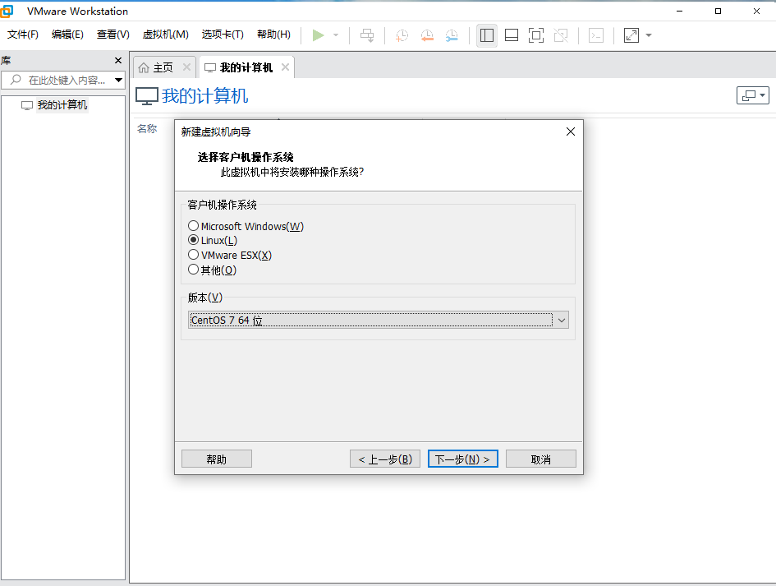This screenshot has height=586, width=776.
Task: Open the 虚拟机(M) menu
Action: click(165, 35)
